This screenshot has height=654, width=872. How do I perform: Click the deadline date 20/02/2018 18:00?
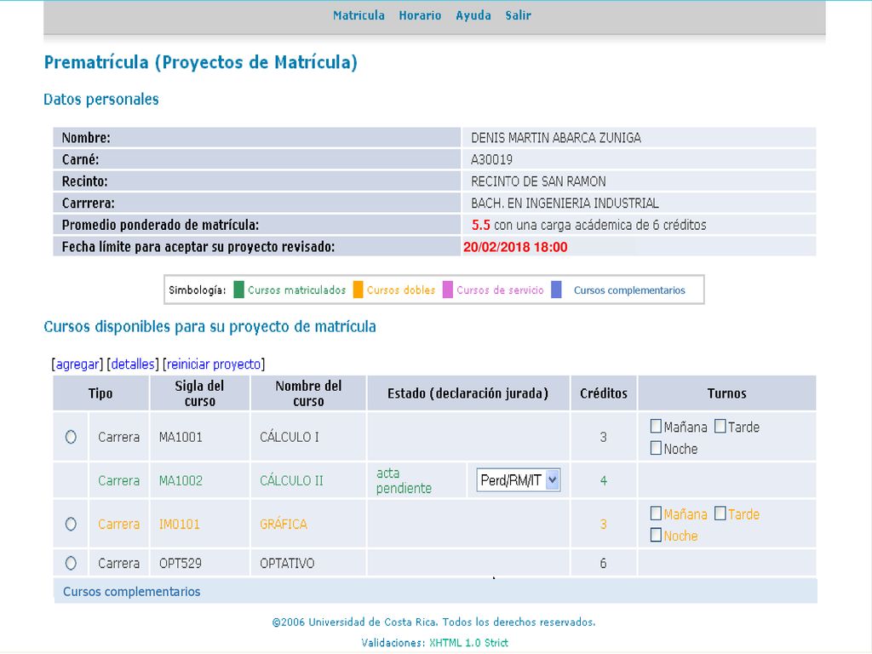tap(515, 247)
